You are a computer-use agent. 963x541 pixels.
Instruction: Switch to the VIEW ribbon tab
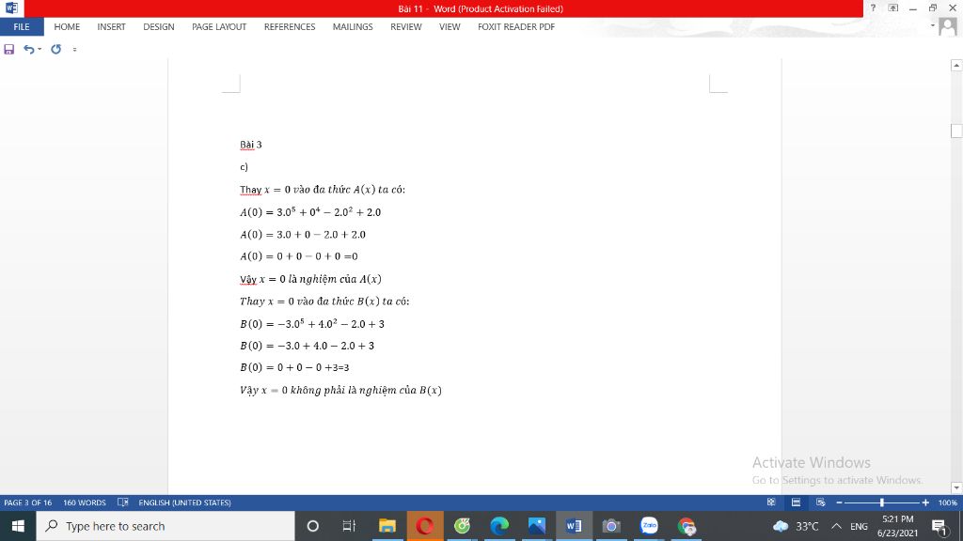[x=450, y=27]
